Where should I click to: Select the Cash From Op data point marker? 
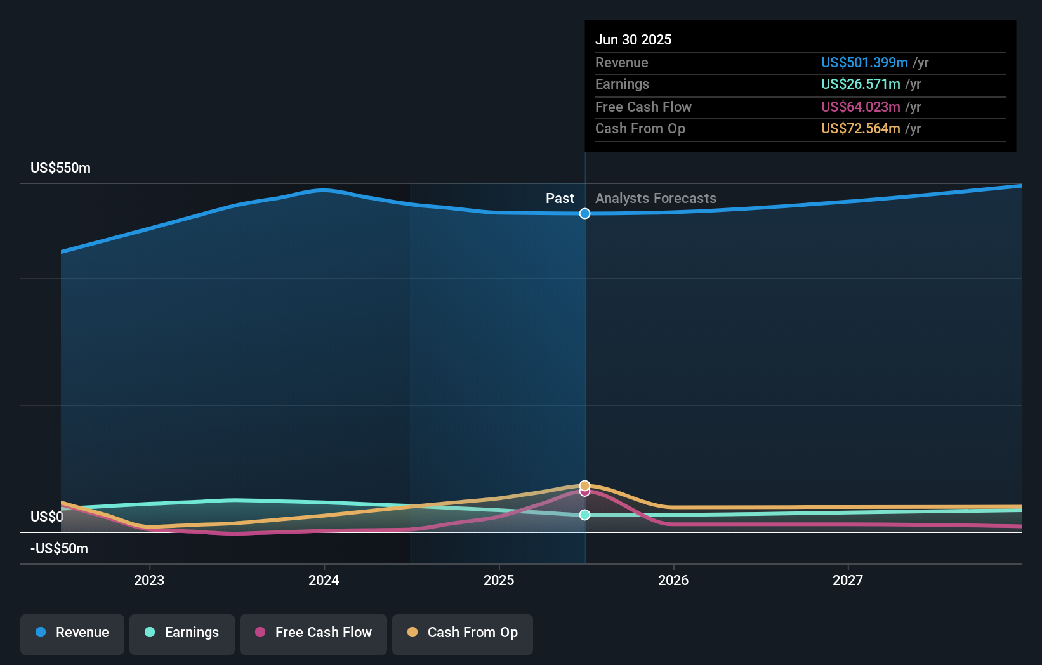click(585, 485)
